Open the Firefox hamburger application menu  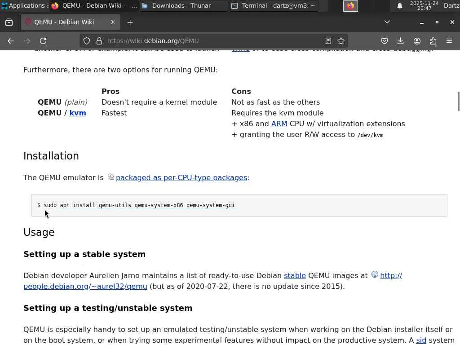click(449, 41)
